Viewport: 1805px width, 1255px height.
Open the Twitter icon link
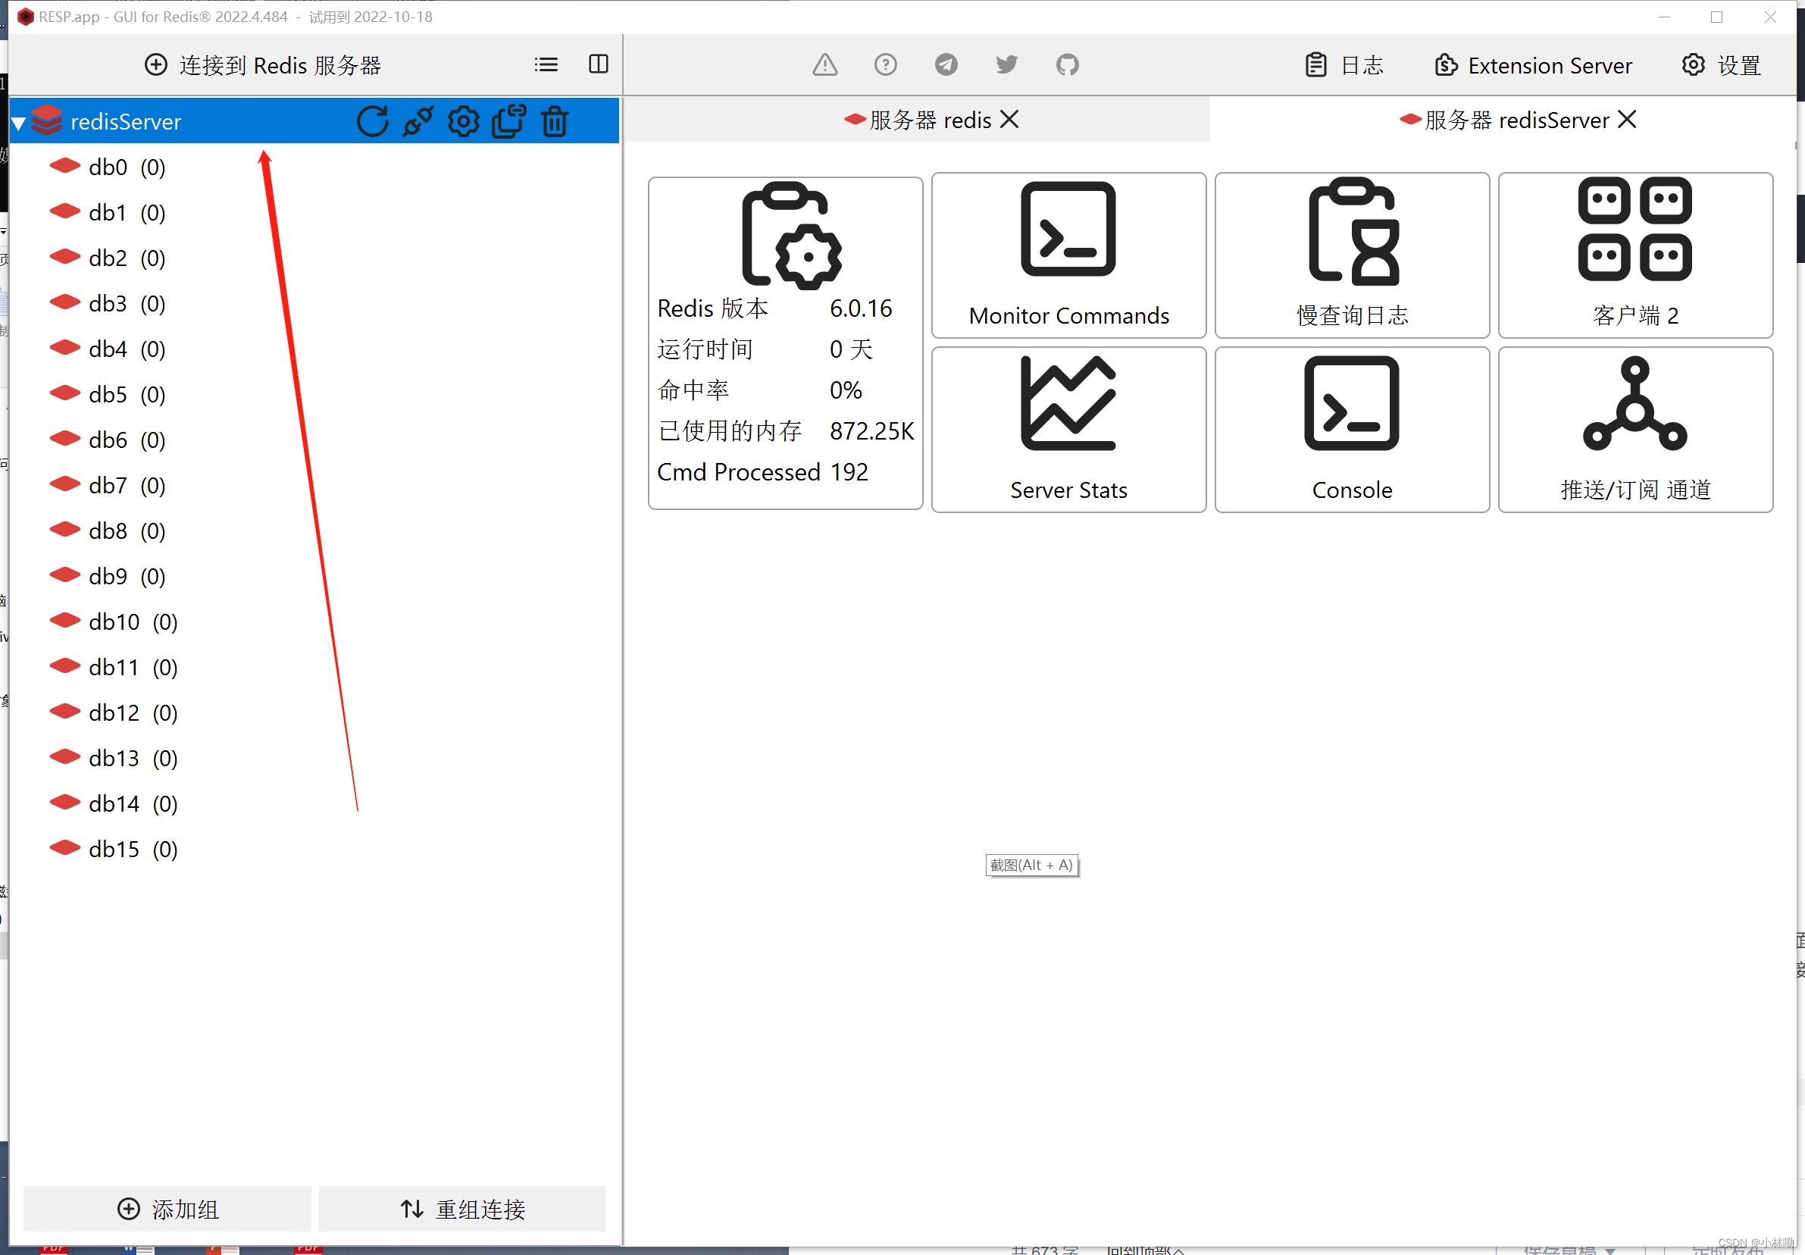pos(1006,64)
